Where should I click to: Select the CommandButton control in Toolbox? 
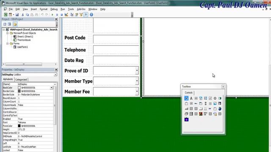point(191,103)
